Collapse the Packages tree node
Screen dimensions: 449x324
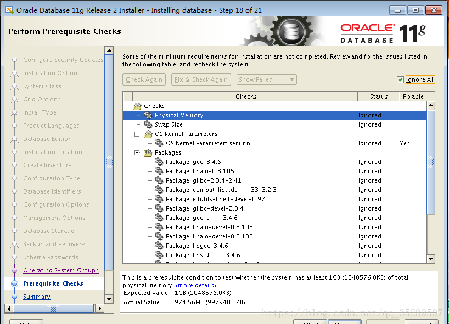[x=137, y=152]
